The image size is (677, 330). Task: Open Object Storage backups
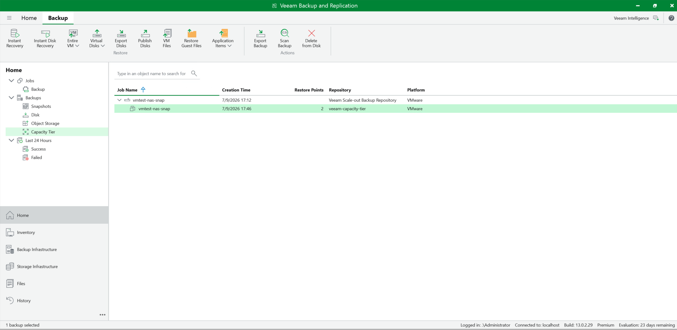tap(45, 123)
